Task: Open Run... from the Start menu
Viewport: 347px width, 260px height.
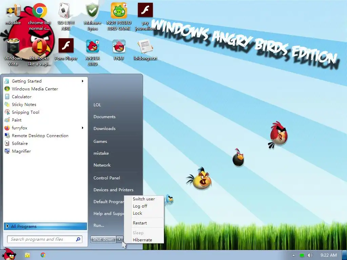Action: pos(99,225)
